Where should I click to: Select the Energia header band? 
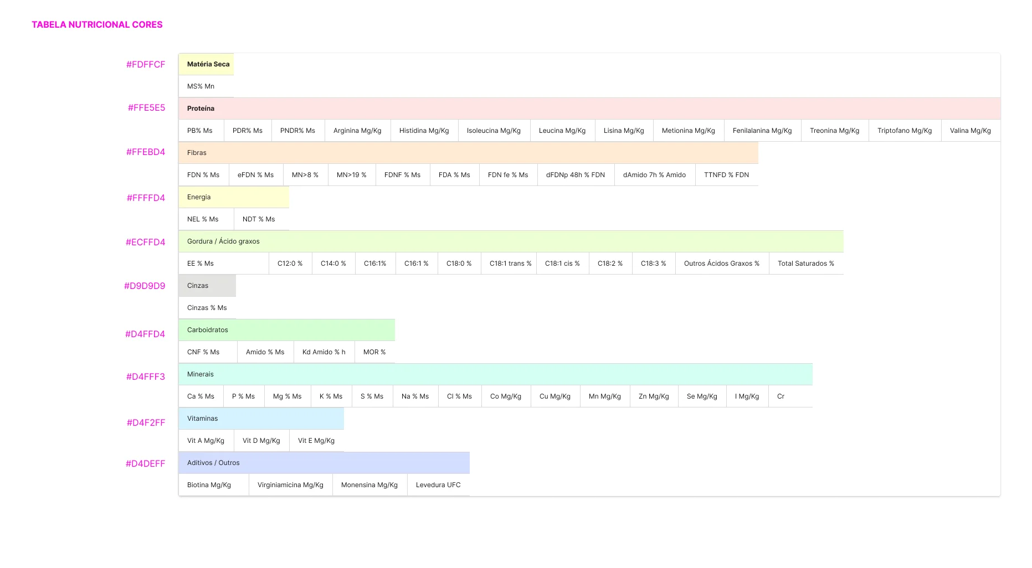pos(234,197)
